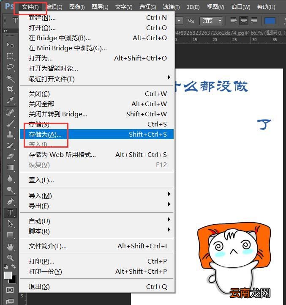The height and width of the screenshot is (305, 286).
Task: Select the Brush tool
Action: pyautogui.click(x=10, y=124)
